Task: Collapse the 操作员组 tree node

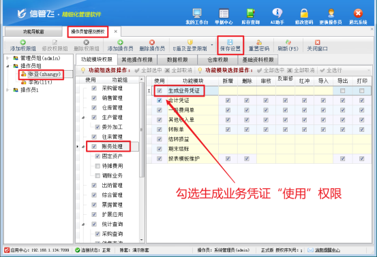Action: tap(7, 66)
